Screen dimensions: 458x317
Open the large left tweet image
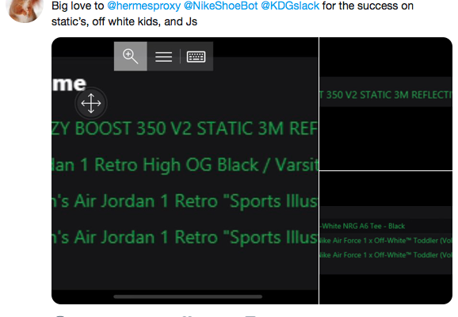click(x=185, y=170)
